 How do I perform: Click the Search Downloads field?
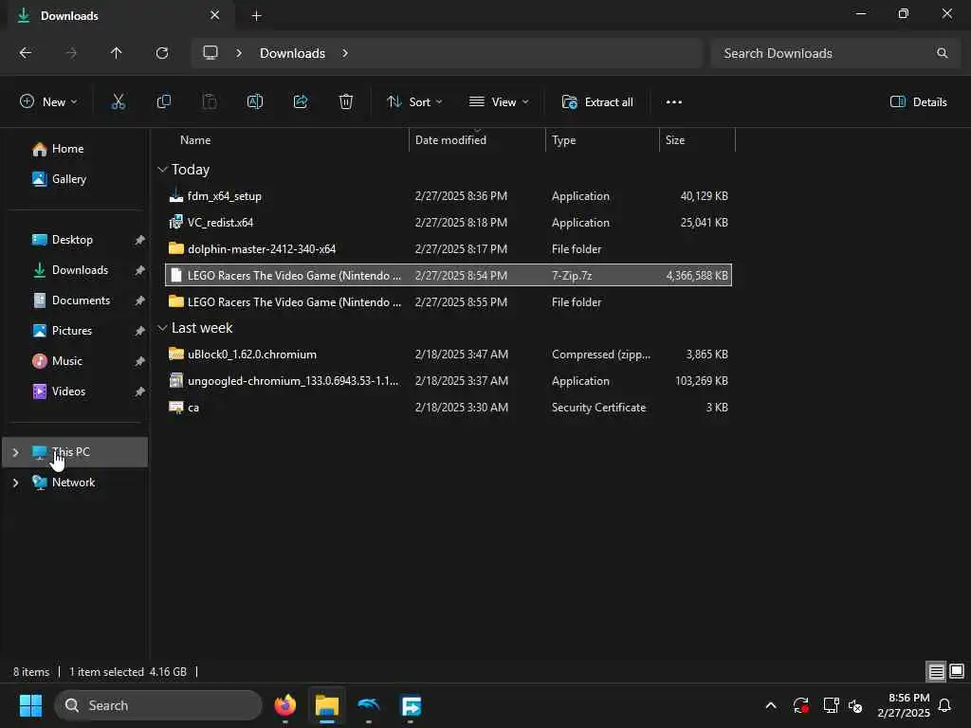834,53
